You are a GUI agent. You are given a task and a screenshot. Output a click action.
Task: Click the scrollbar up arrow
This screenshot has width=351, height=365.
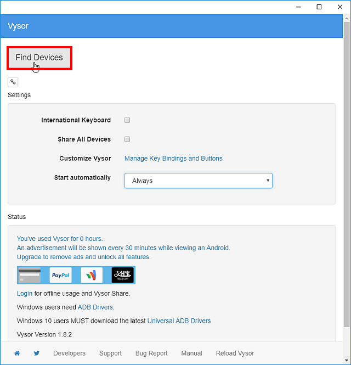tap(347, 18)
